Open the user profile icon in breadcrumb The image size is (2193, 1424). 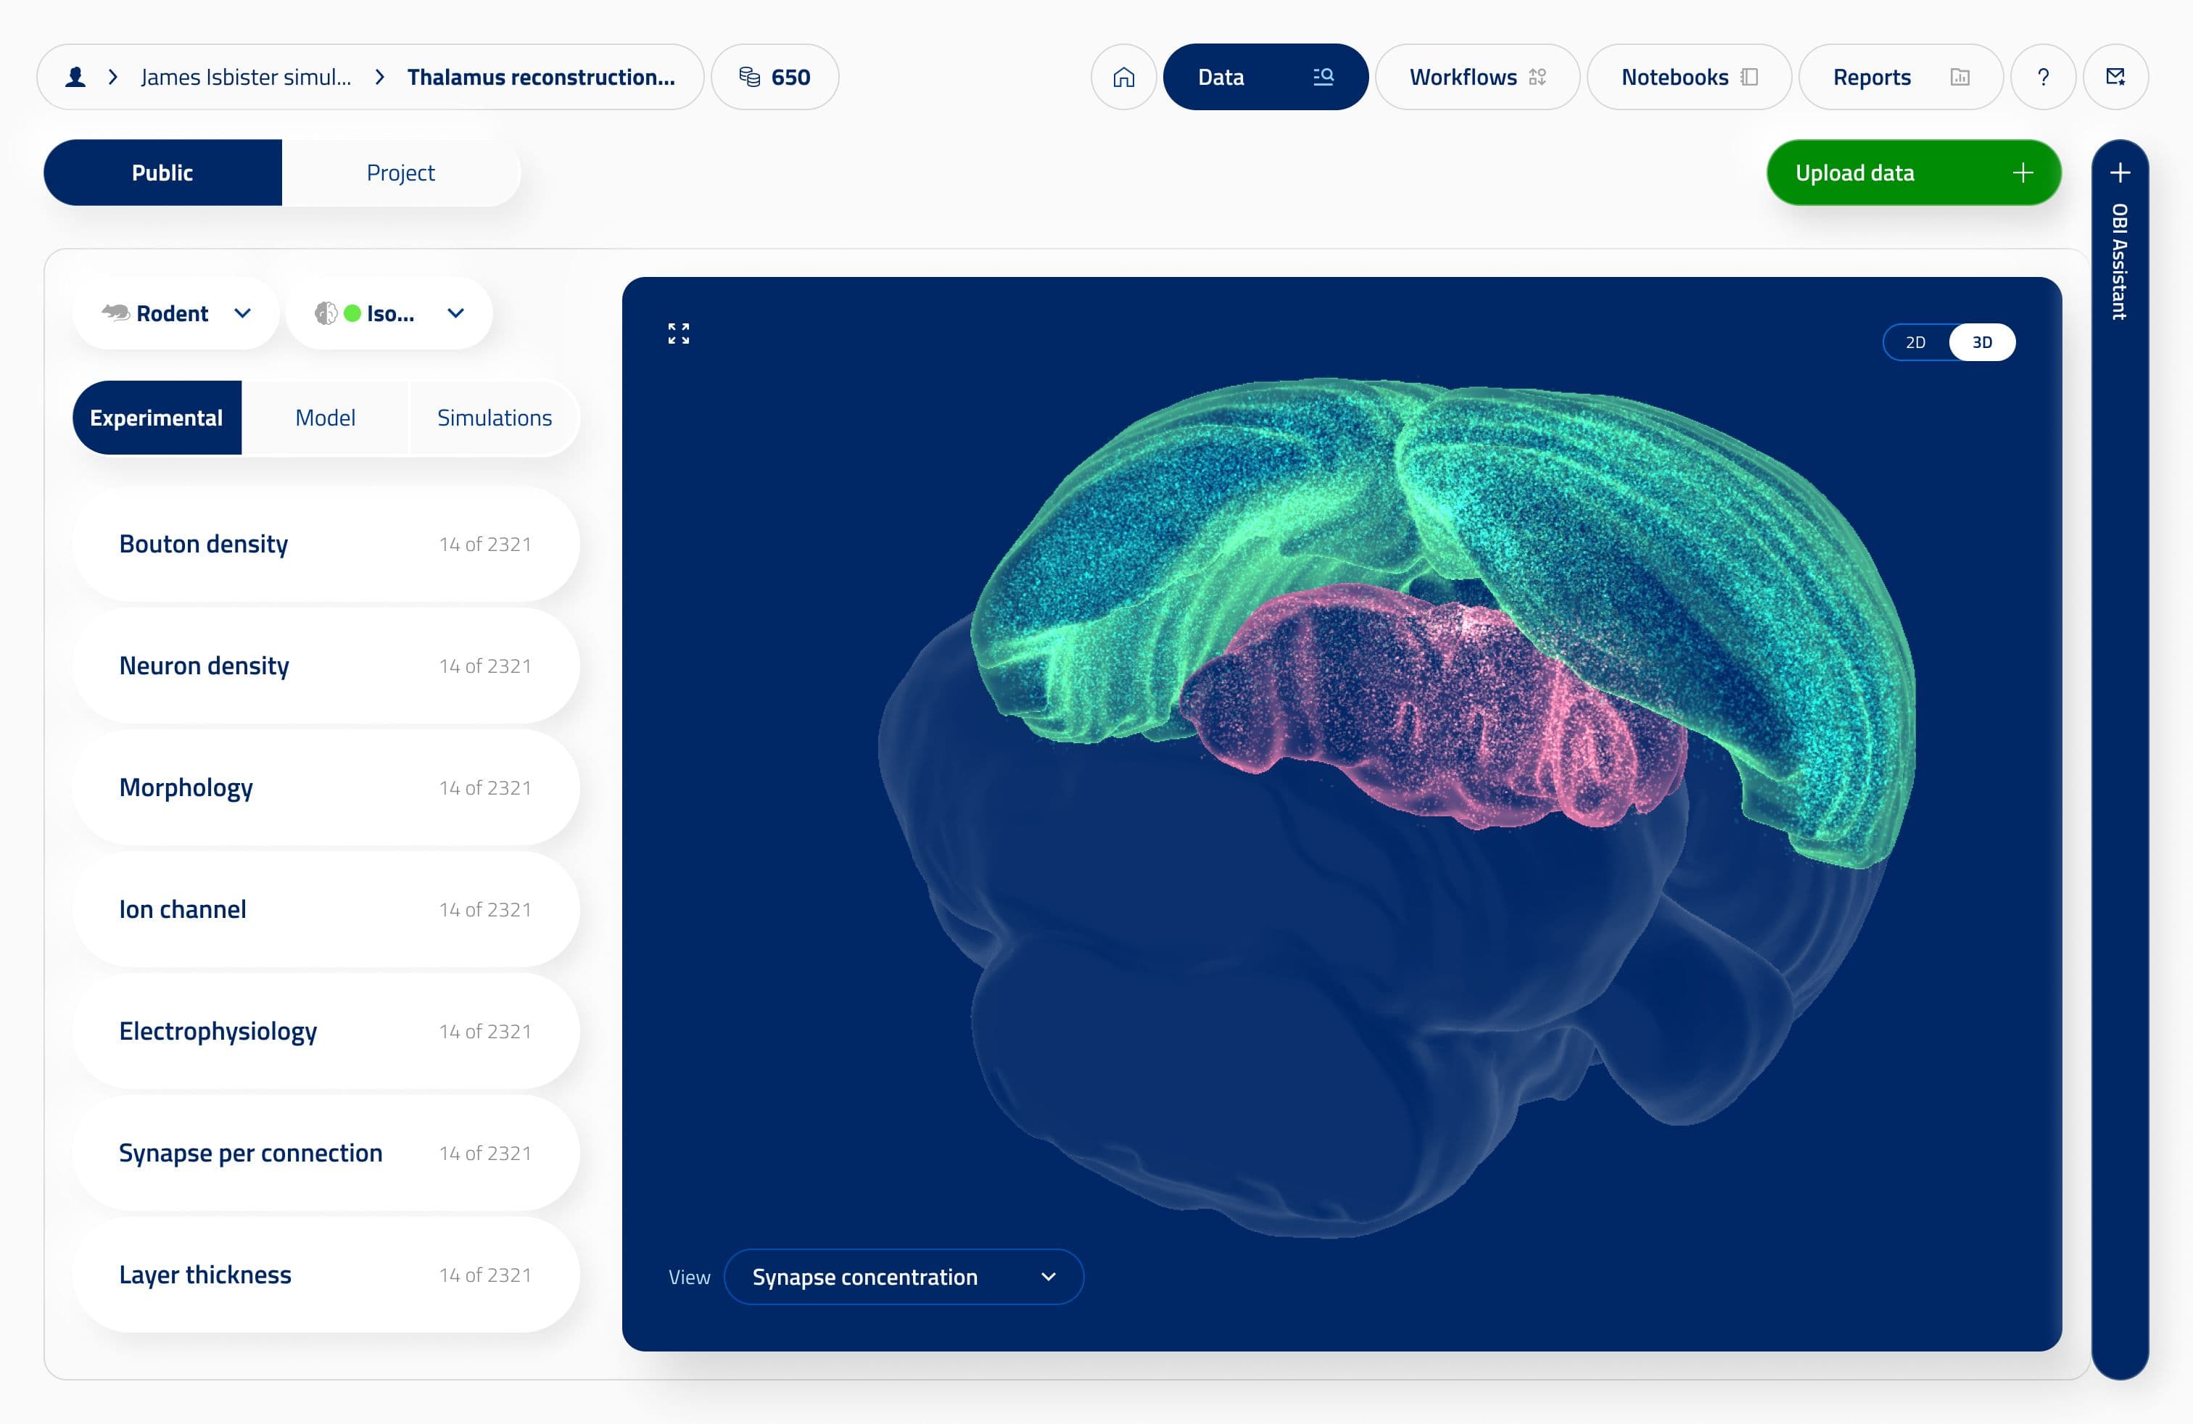75,78
